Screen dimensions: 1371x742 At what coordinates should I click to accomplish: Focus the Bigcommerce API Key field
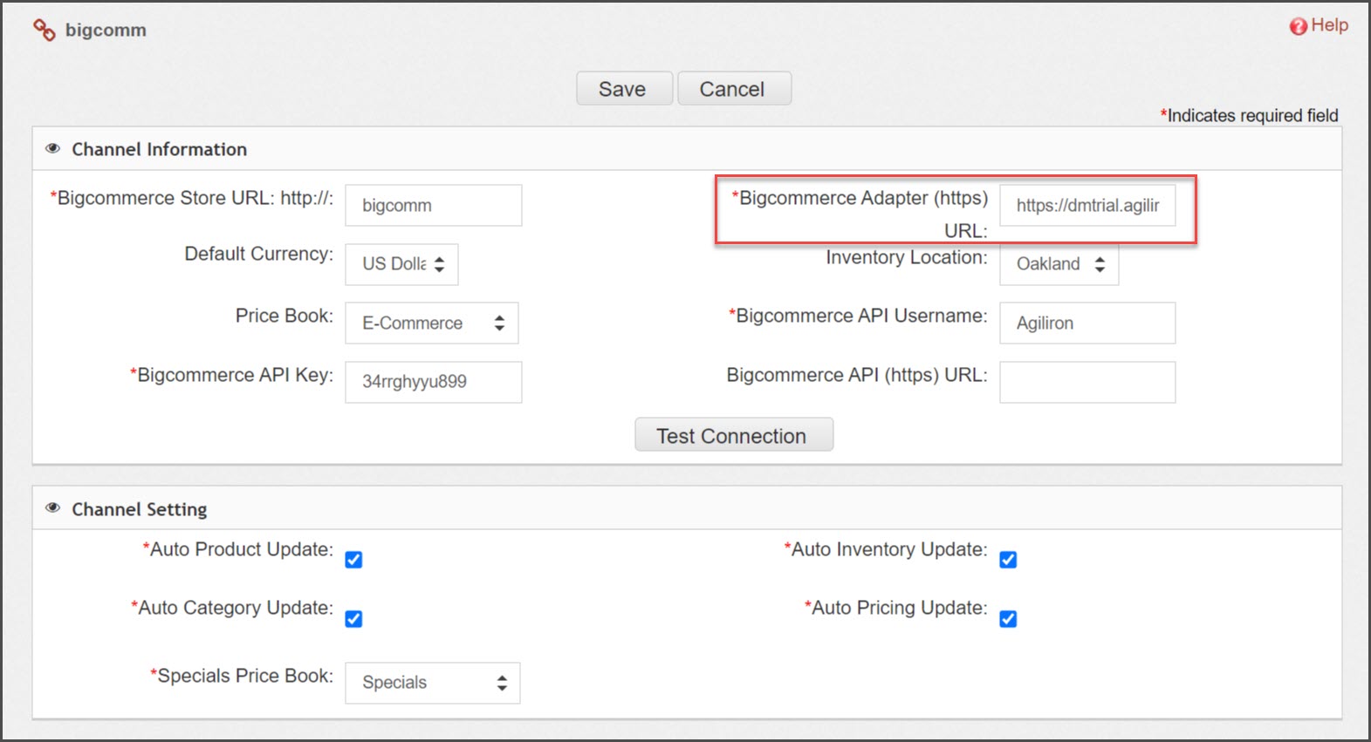coord(434,382)
